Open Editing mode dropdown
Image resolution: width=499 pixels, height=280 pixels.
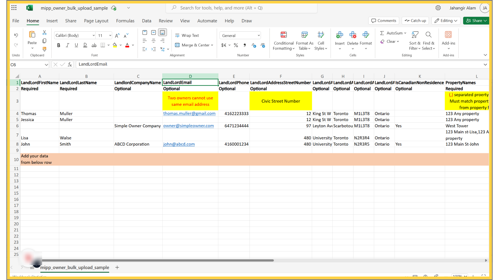click(x=446, y=21)
